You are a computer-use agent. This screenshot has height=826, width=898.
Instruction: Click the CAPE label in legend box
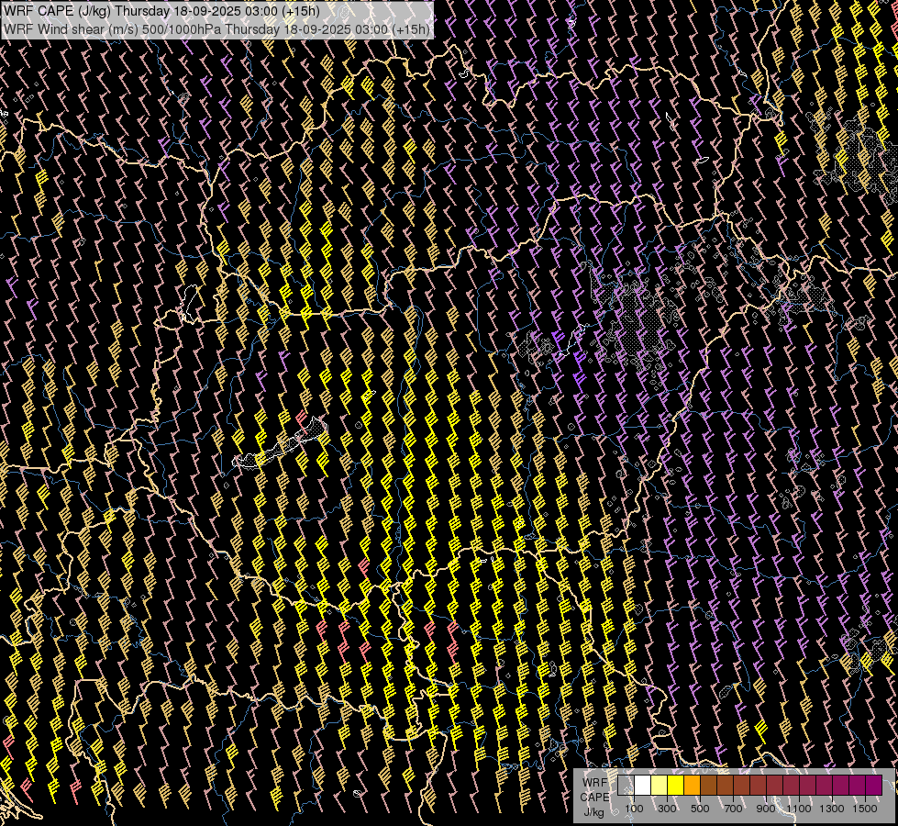(x=593, y=797)
